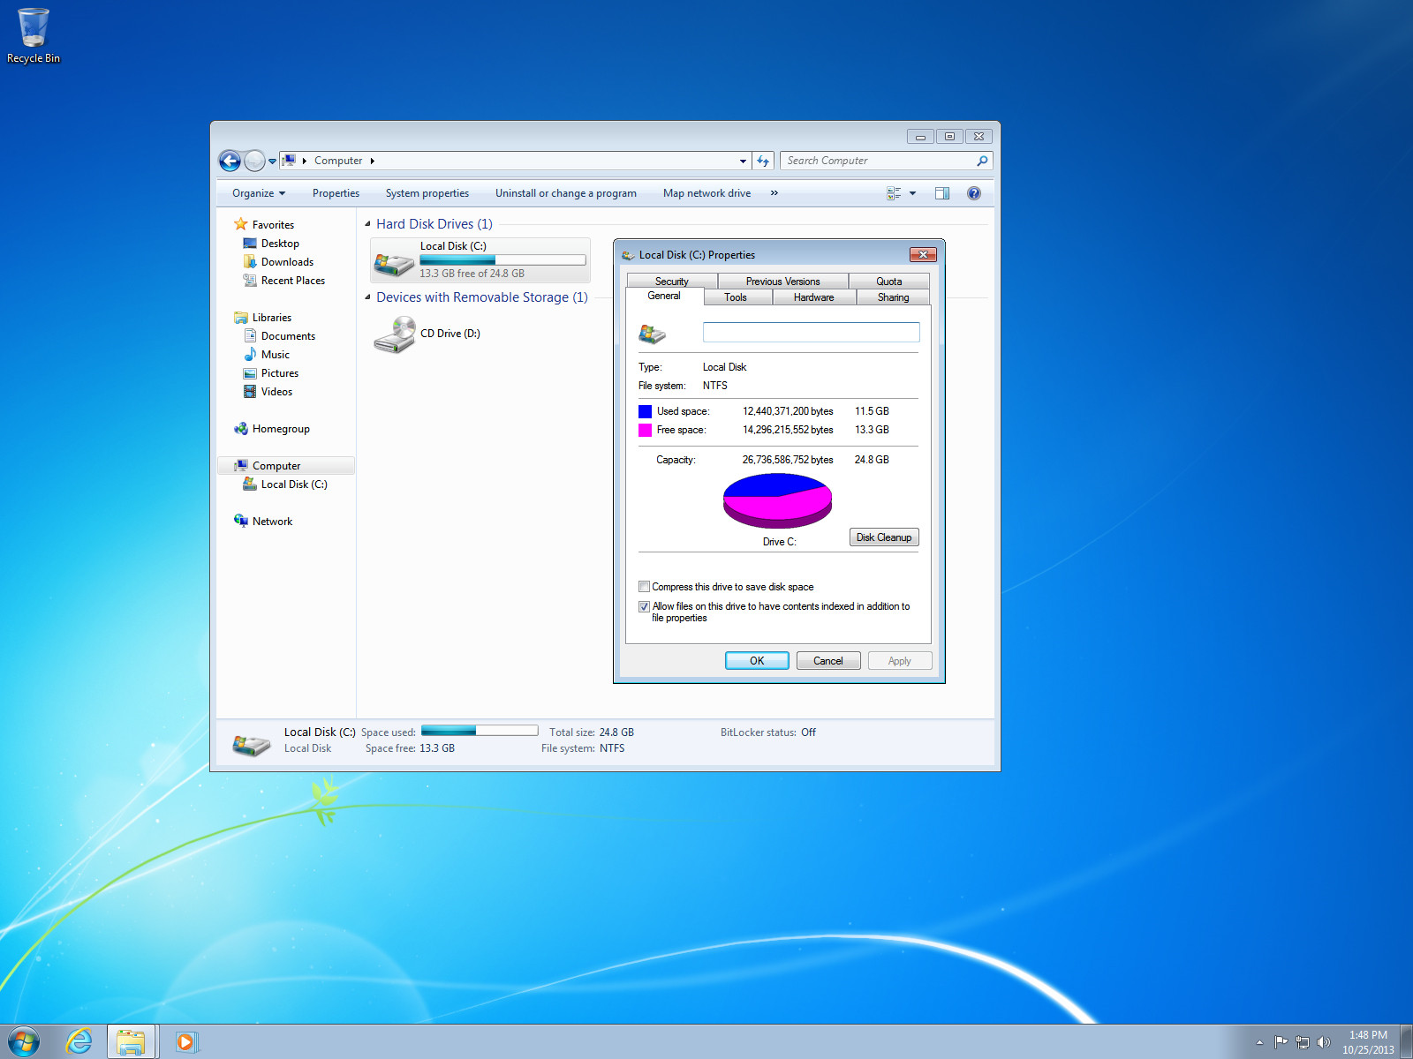This screenshot has height=1059, width=1413.
Task: Open Internet Explorer from the taskbar
Action: click(x=79, y=1041)
